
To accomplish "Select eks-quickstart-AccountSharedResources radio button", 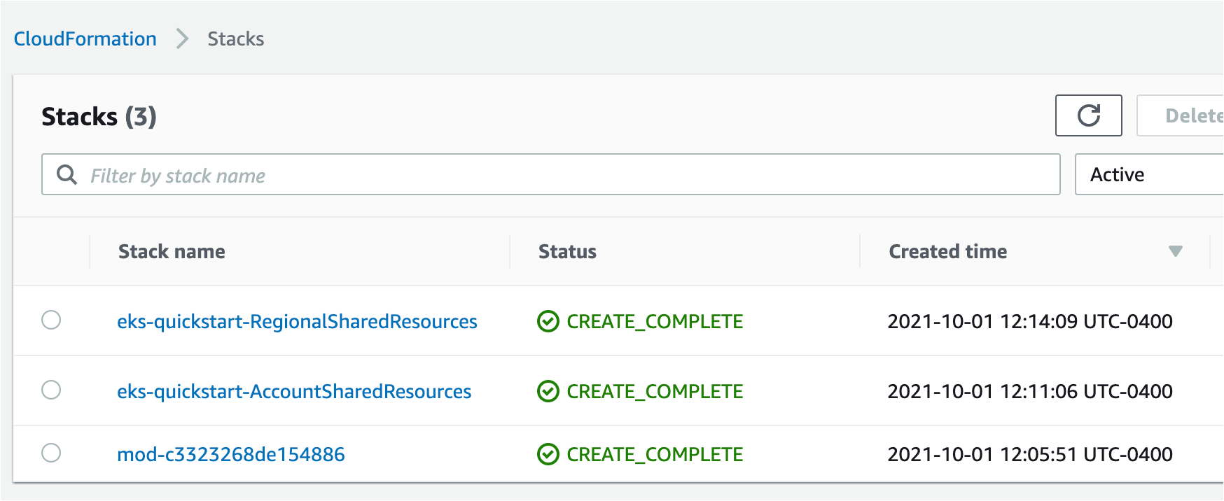I will (x=51, y=390).
